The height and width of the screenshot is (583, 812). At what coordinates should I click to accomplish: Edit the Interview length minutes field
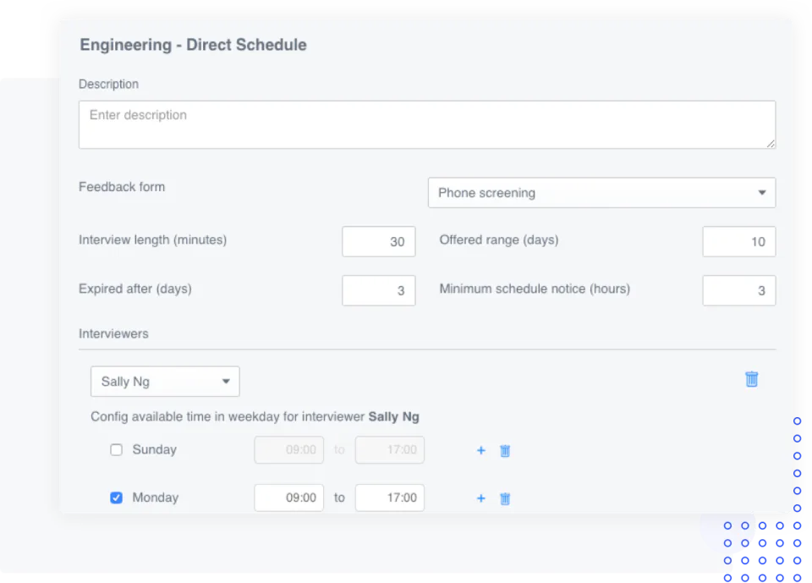pyautogui.click(x=379, y=241)
